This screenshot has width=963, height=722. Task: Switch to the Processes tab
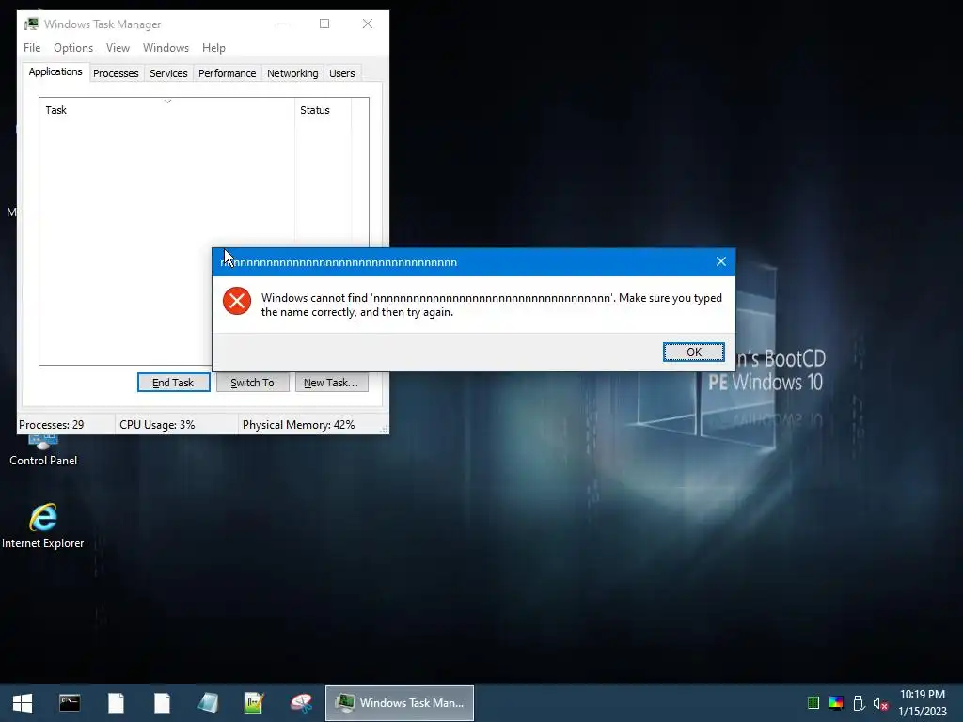tap(116, 73)
